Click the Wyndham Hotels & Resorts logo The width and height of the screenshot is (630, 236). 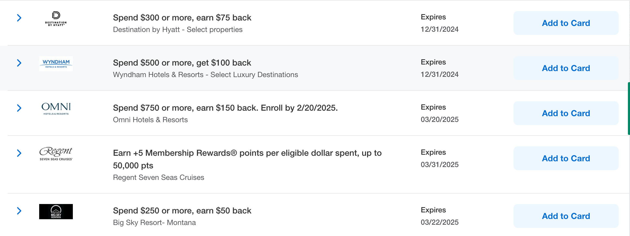[56, 64]
